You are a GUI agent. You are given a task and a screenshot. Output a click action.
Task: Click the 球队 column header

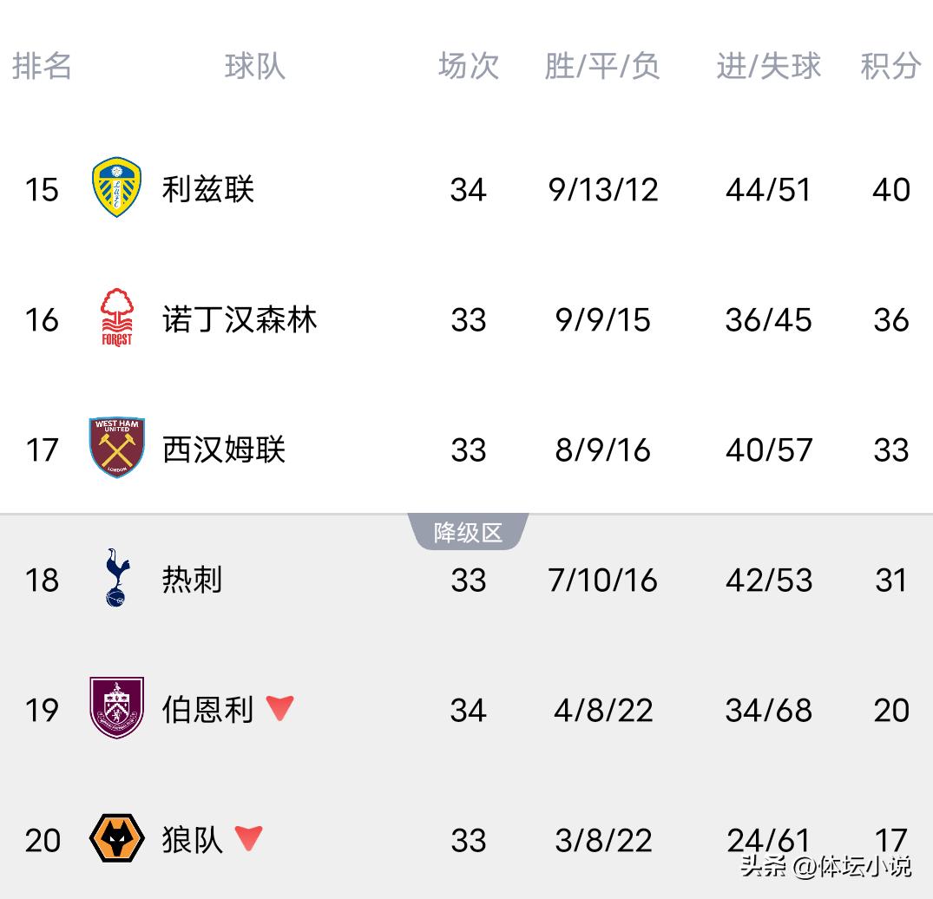click(x=254, y=66)
